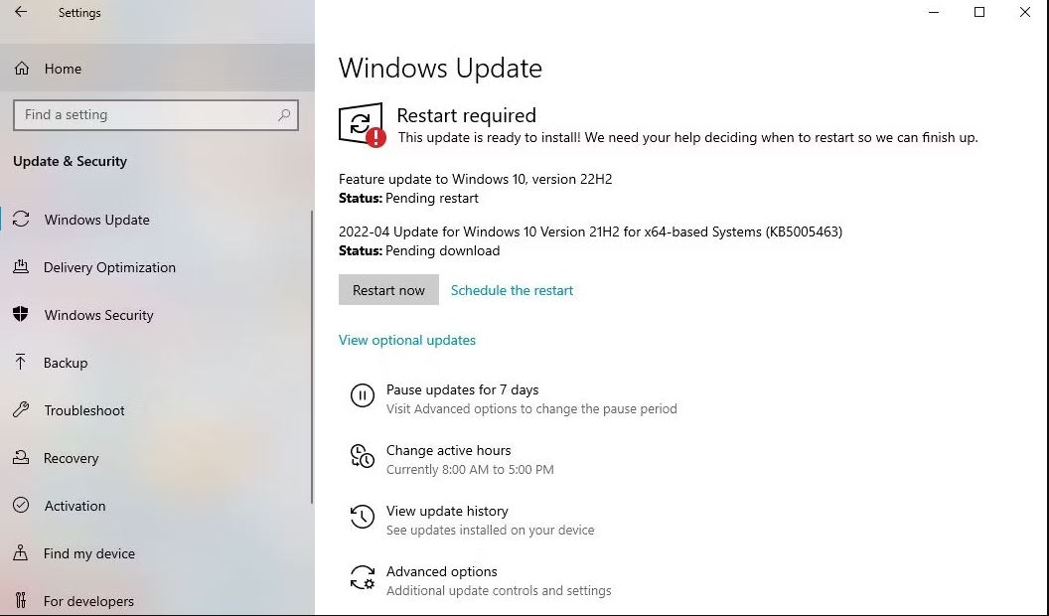Click 'Additional update controls and settings' text

tap(499, 591)
